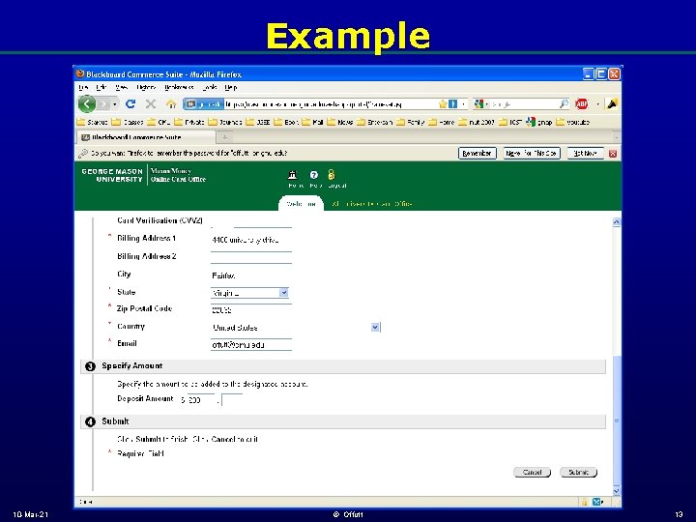The height and width of the screenshot is (522, 696).
Task: Select the Blackboard Commerce Suite tab
Action: coord(147,137)
